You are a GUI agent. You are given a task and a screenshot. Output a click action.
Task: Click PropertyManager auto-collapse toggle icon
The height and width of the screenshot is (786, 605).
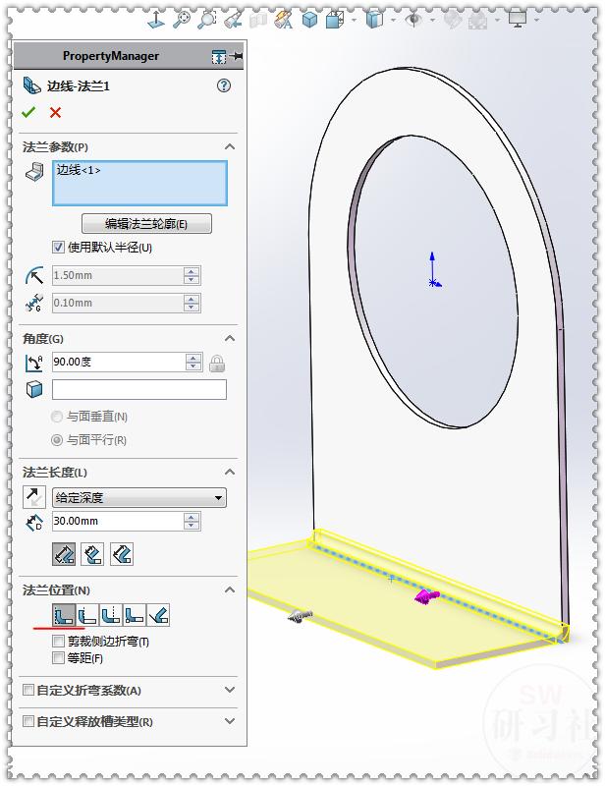pos(219,57)
